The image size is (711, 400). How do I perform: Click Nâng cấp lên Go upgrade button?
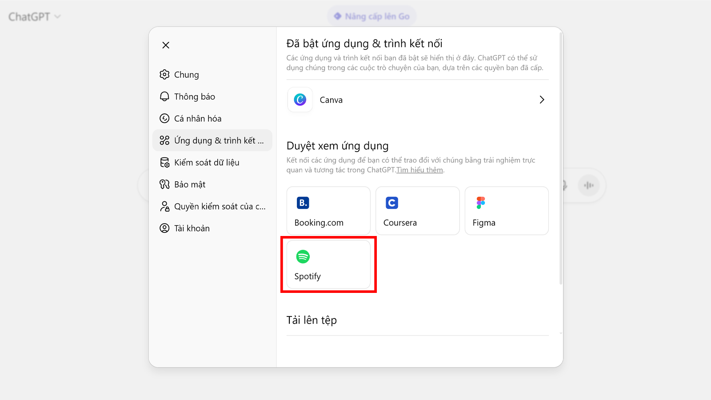tap(372, 16)
